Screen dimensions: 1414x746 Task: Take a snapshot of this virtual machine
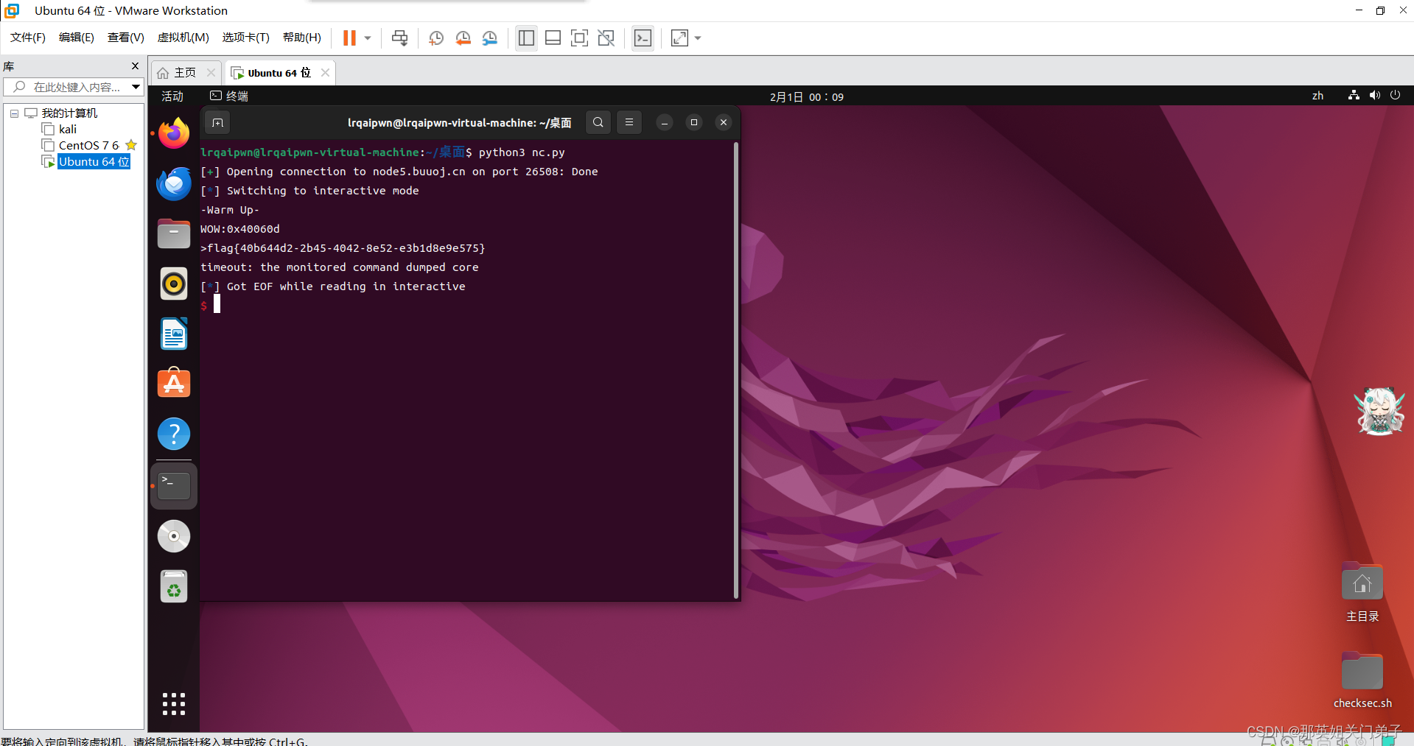436,38
